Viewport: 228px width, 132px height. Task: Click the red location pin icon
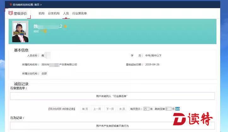(11, 5)
